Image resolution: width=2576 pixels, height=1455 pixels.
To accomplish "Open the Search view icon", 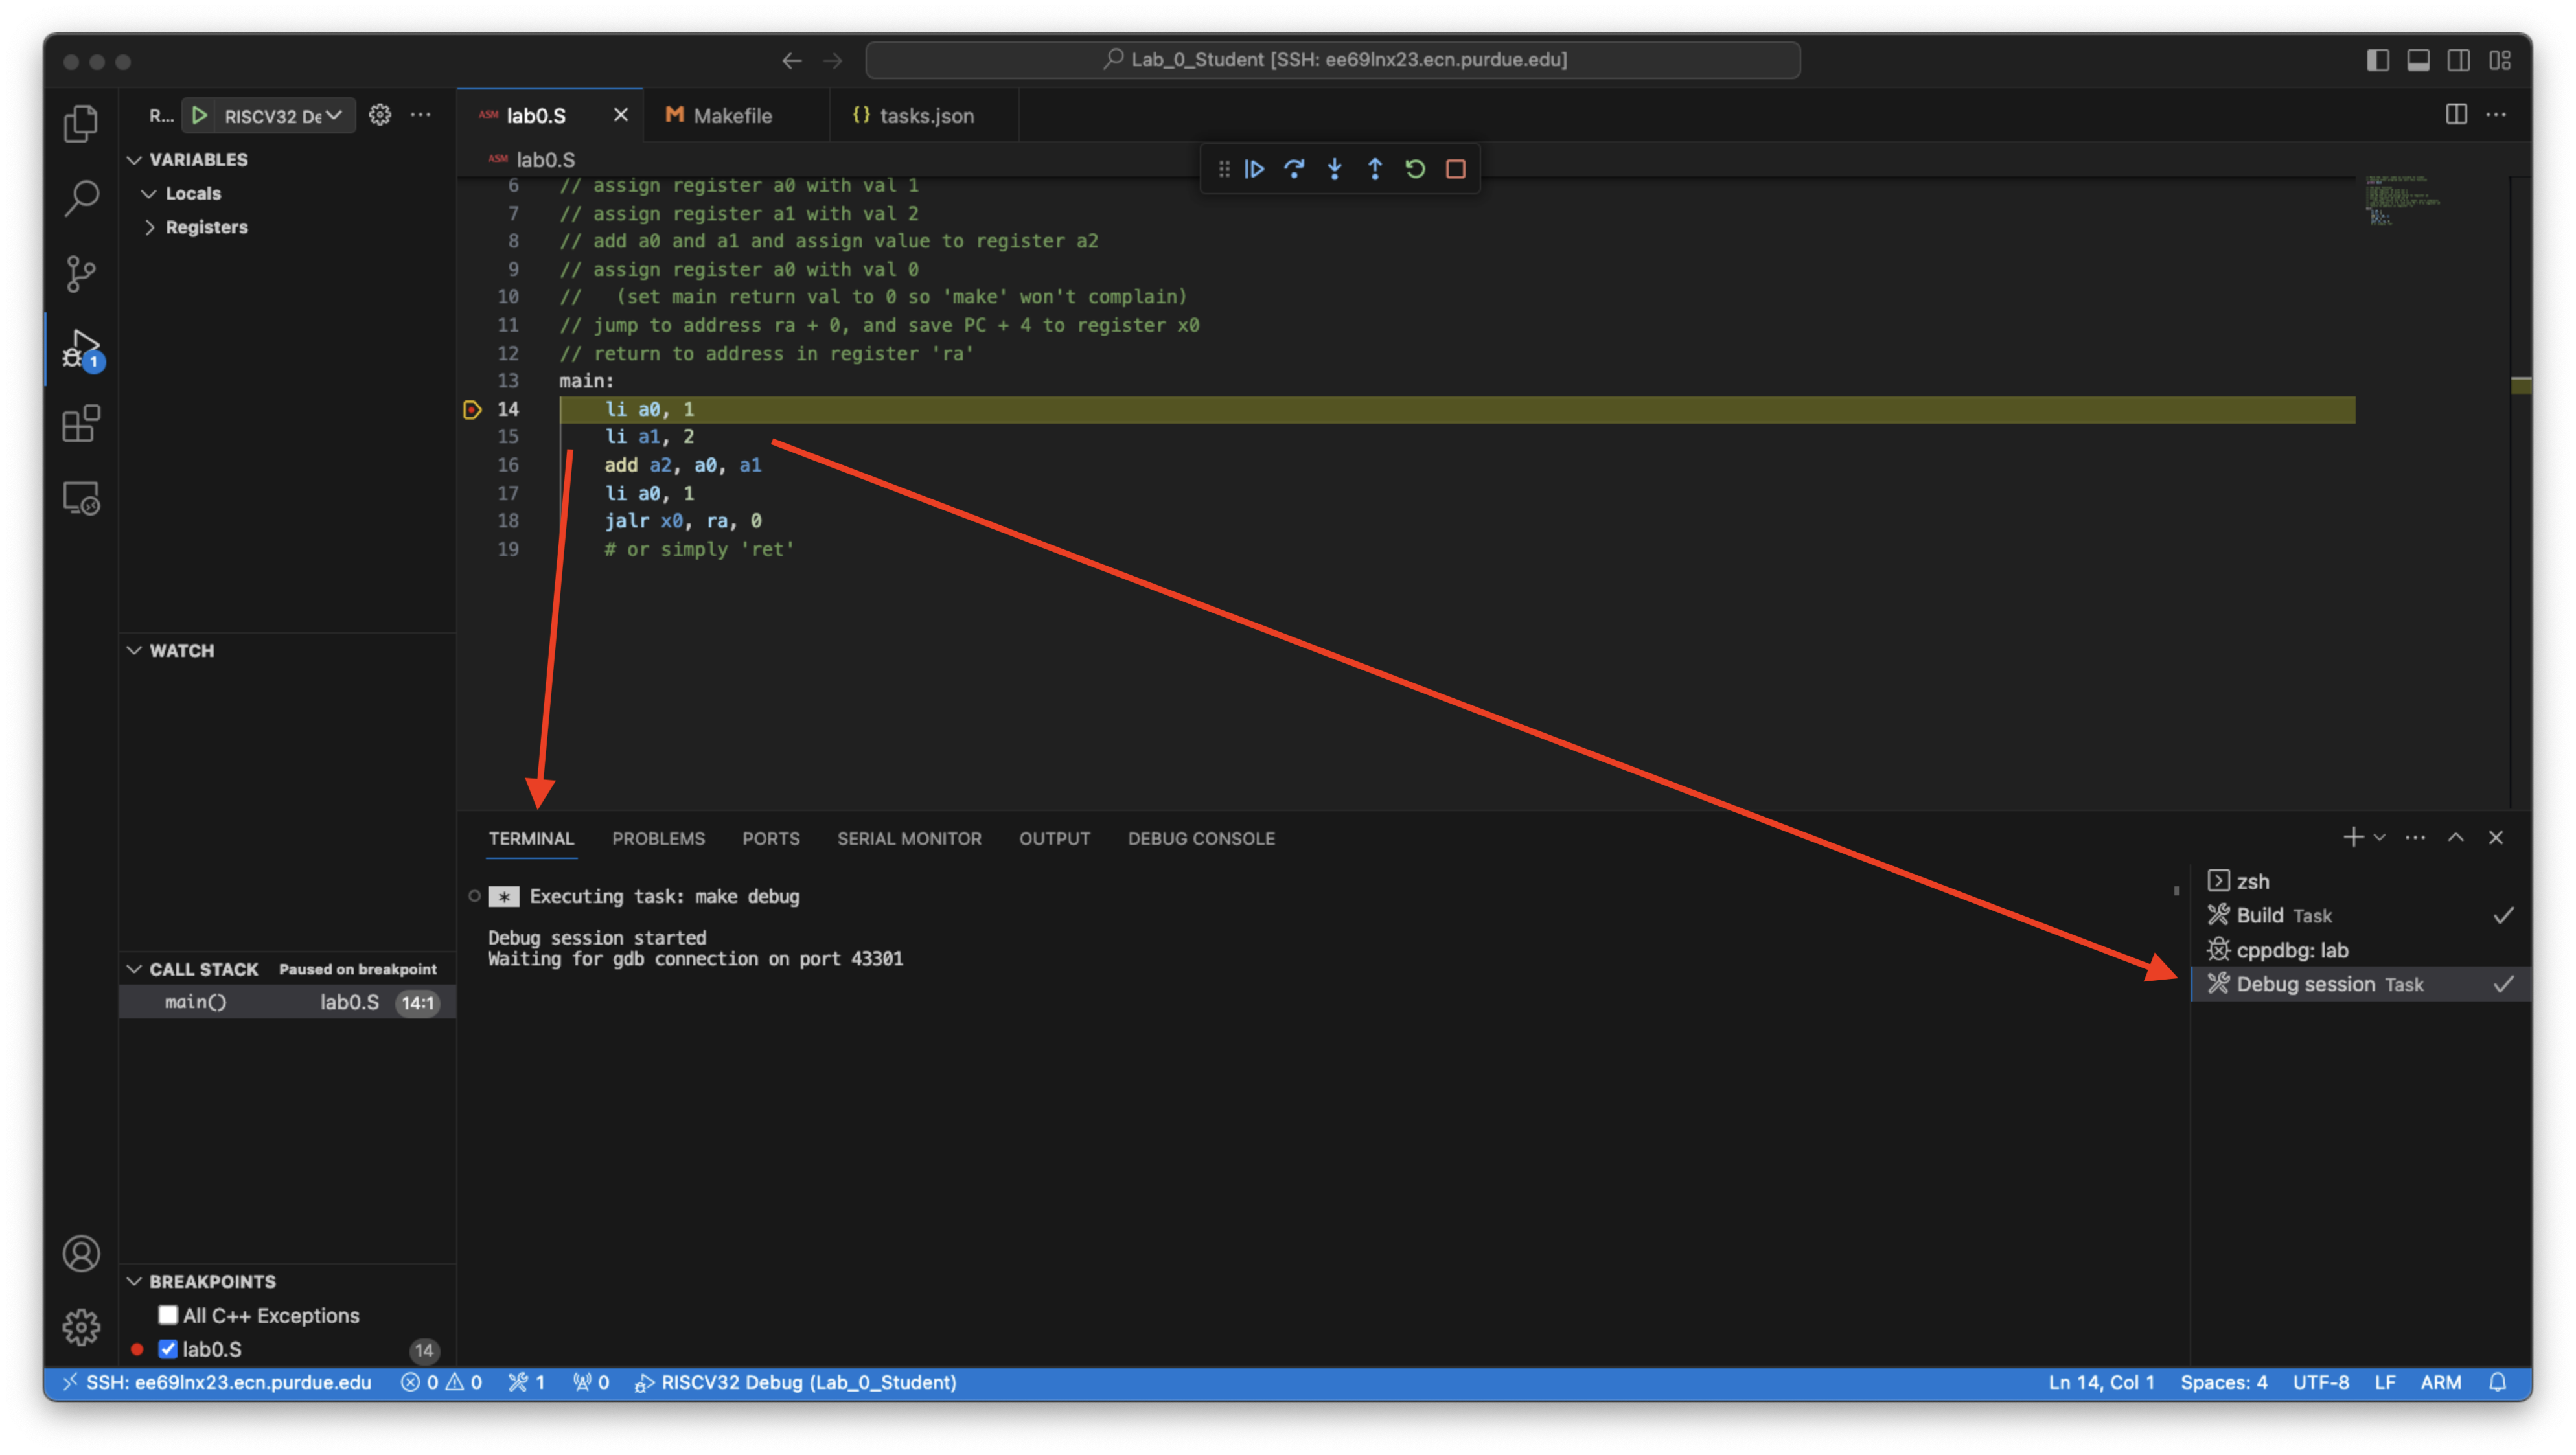I will coord(81,198).
